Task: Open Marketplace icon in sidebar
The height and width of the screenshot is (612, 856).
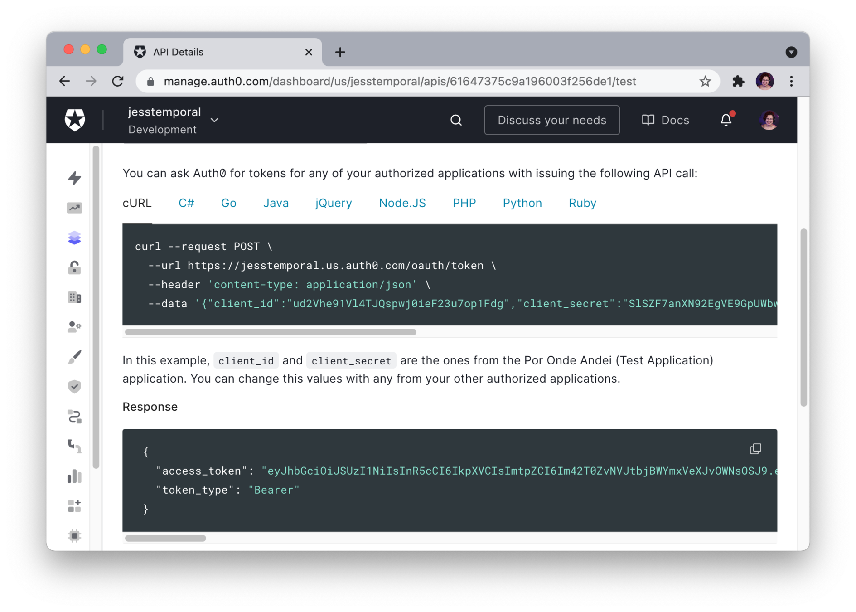Action: click(x=75, y=506)
